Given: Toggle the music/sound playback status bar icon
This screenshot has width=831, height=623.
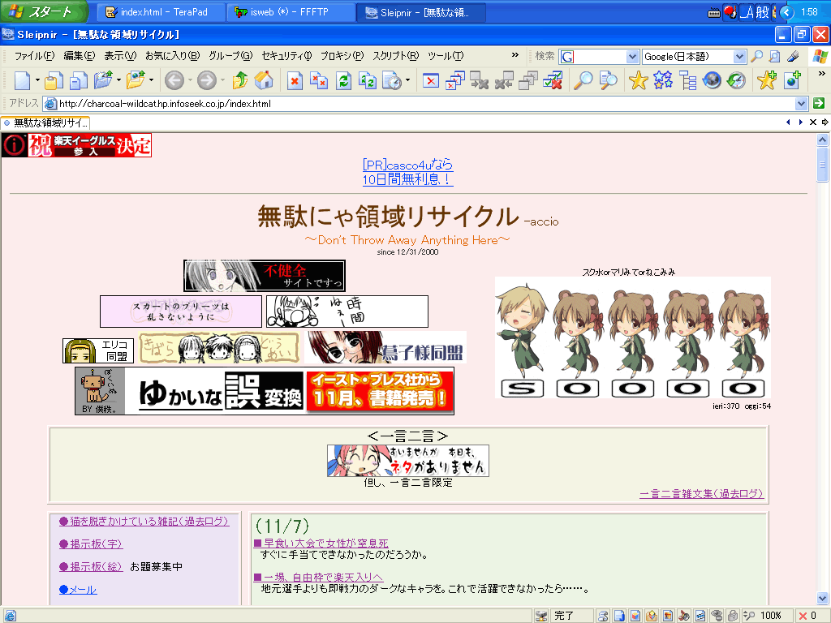Looking at the screenshot, I should (683, 616).
